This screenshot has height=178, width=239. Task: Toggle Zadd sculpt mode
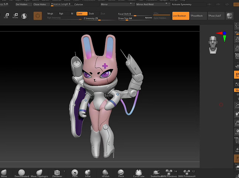(82, 13)
